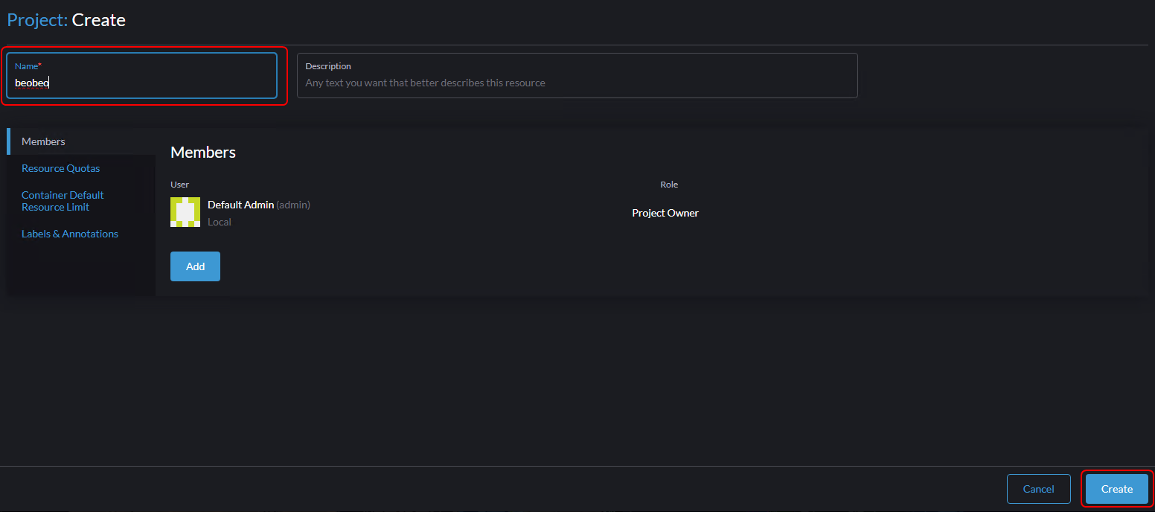The image size is (1155, 512).
Task: Click the Name* field label
Action: pyautogui.click(x=28, y=66)
